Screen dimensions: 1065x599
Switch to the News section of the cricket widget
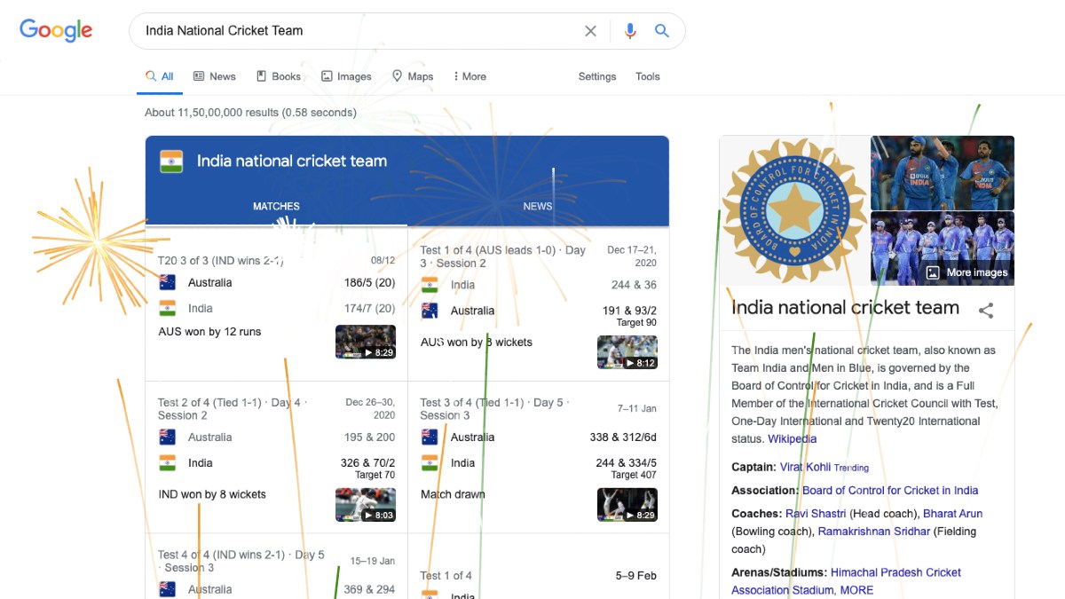537,206
